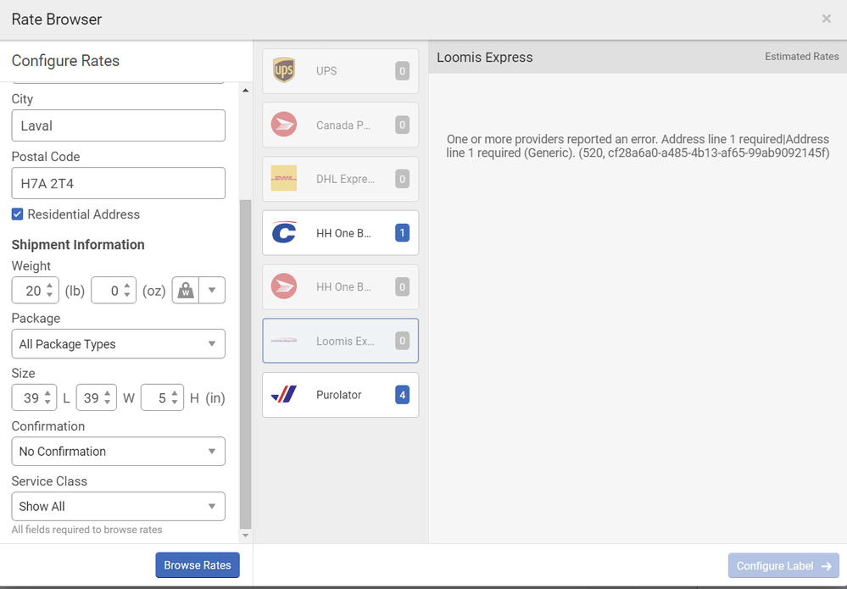Select the Canpar HH One B carrier logo
Viewport: 847px width, 589px height.
[x=284, y=233]
